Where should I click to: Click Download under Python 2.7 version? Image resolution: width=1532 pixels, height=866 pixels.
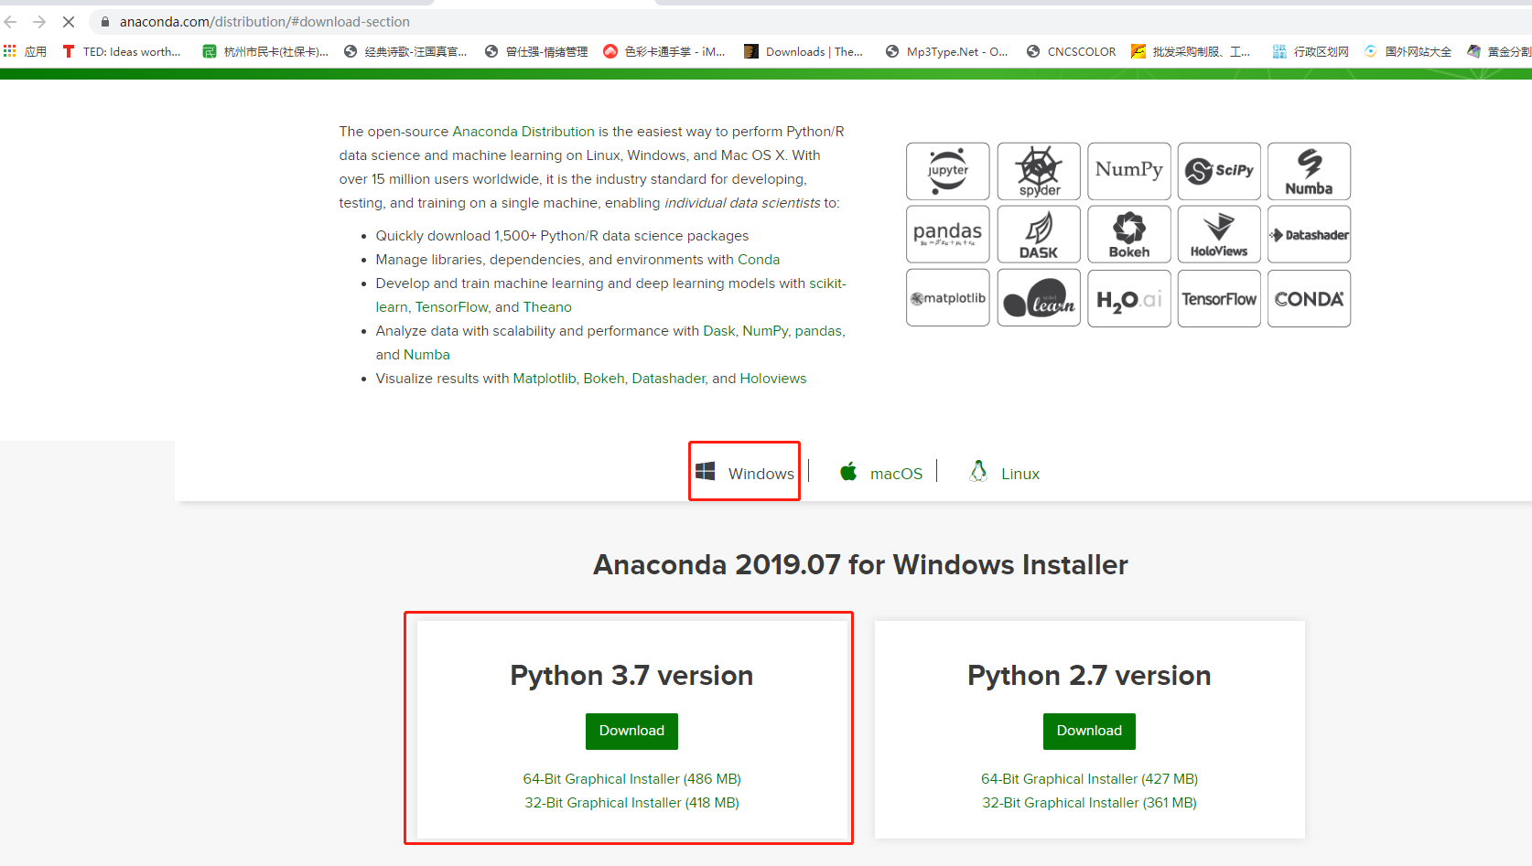click(x=1089, y=731)
